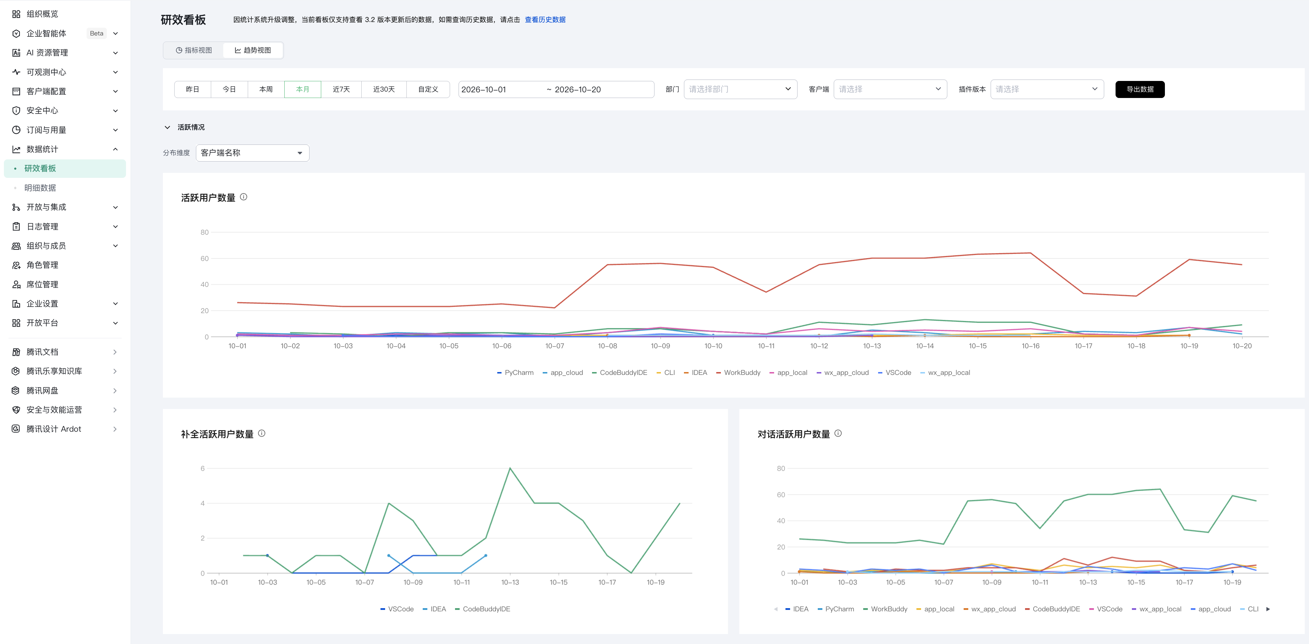This screenshot has height=644, width=1309.
Task: Toggle VSCode series in 补全活跃用户数量 legend
Action: pos(397,609)
